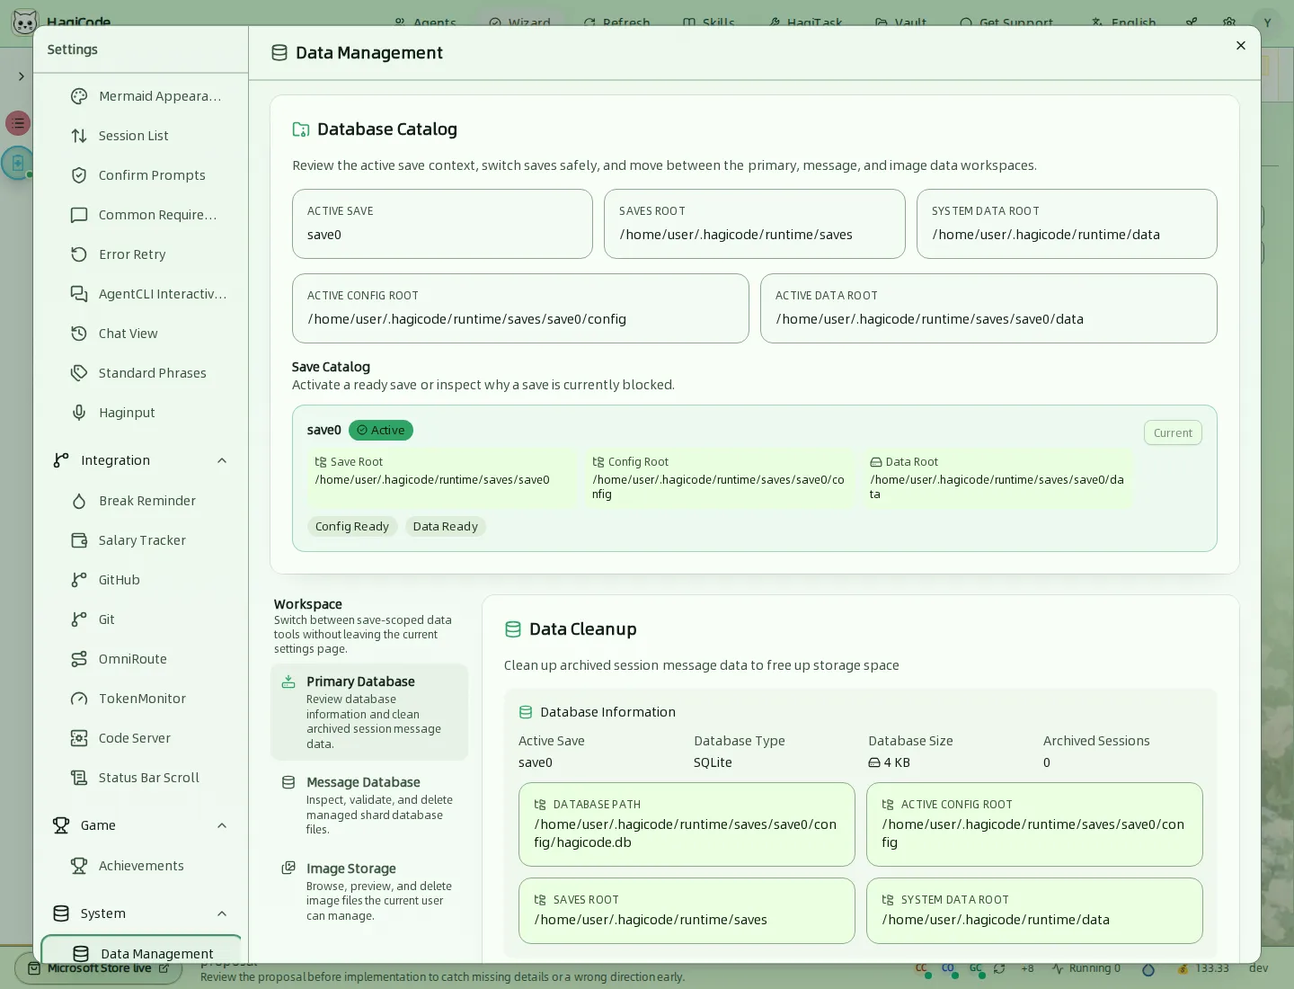Screen dimensions: 1294x989
Task: Click the Haginput microphone icon
Action: [x=79, y=413]
